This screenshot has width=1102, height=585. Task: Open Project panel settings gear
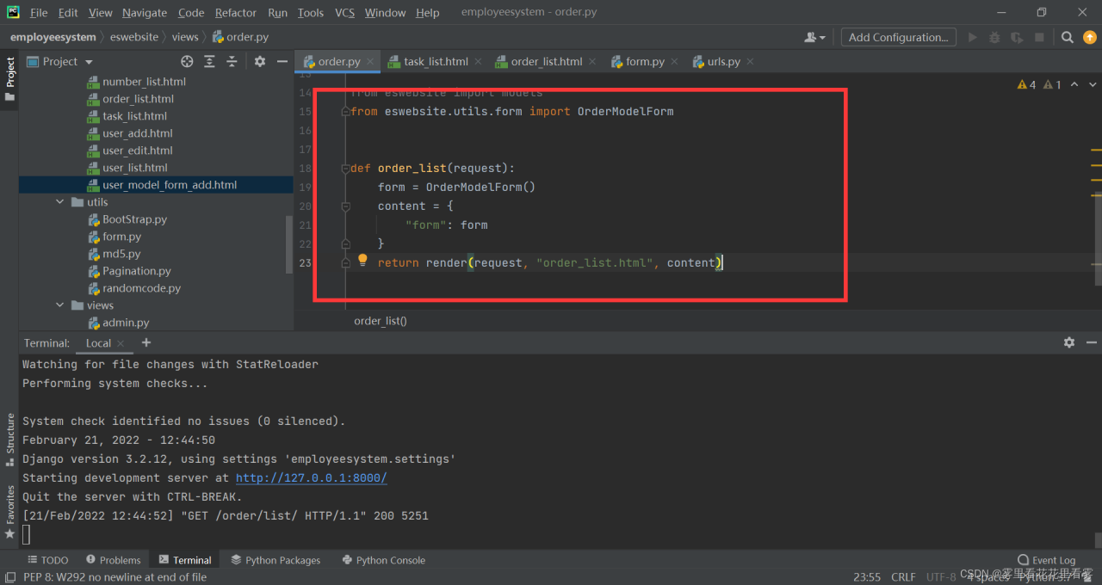pos(260,61)
